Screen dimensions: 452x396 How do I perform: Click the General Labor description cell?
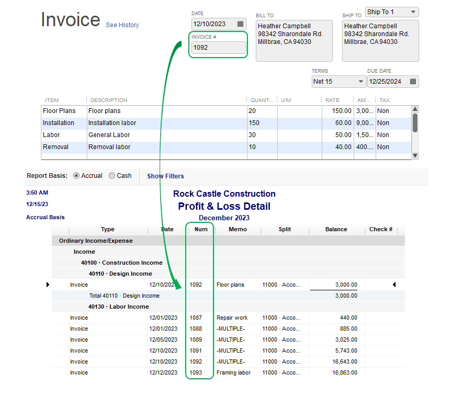tap(167, 135)
